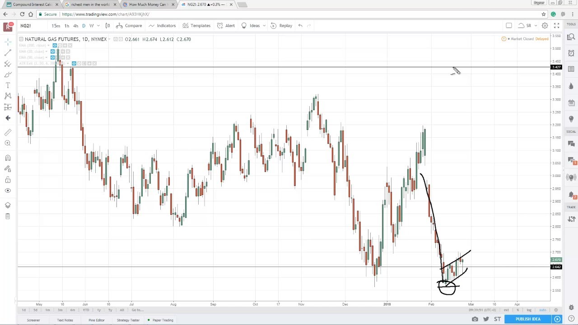Switch to the Screener tab

pos(33,320)
